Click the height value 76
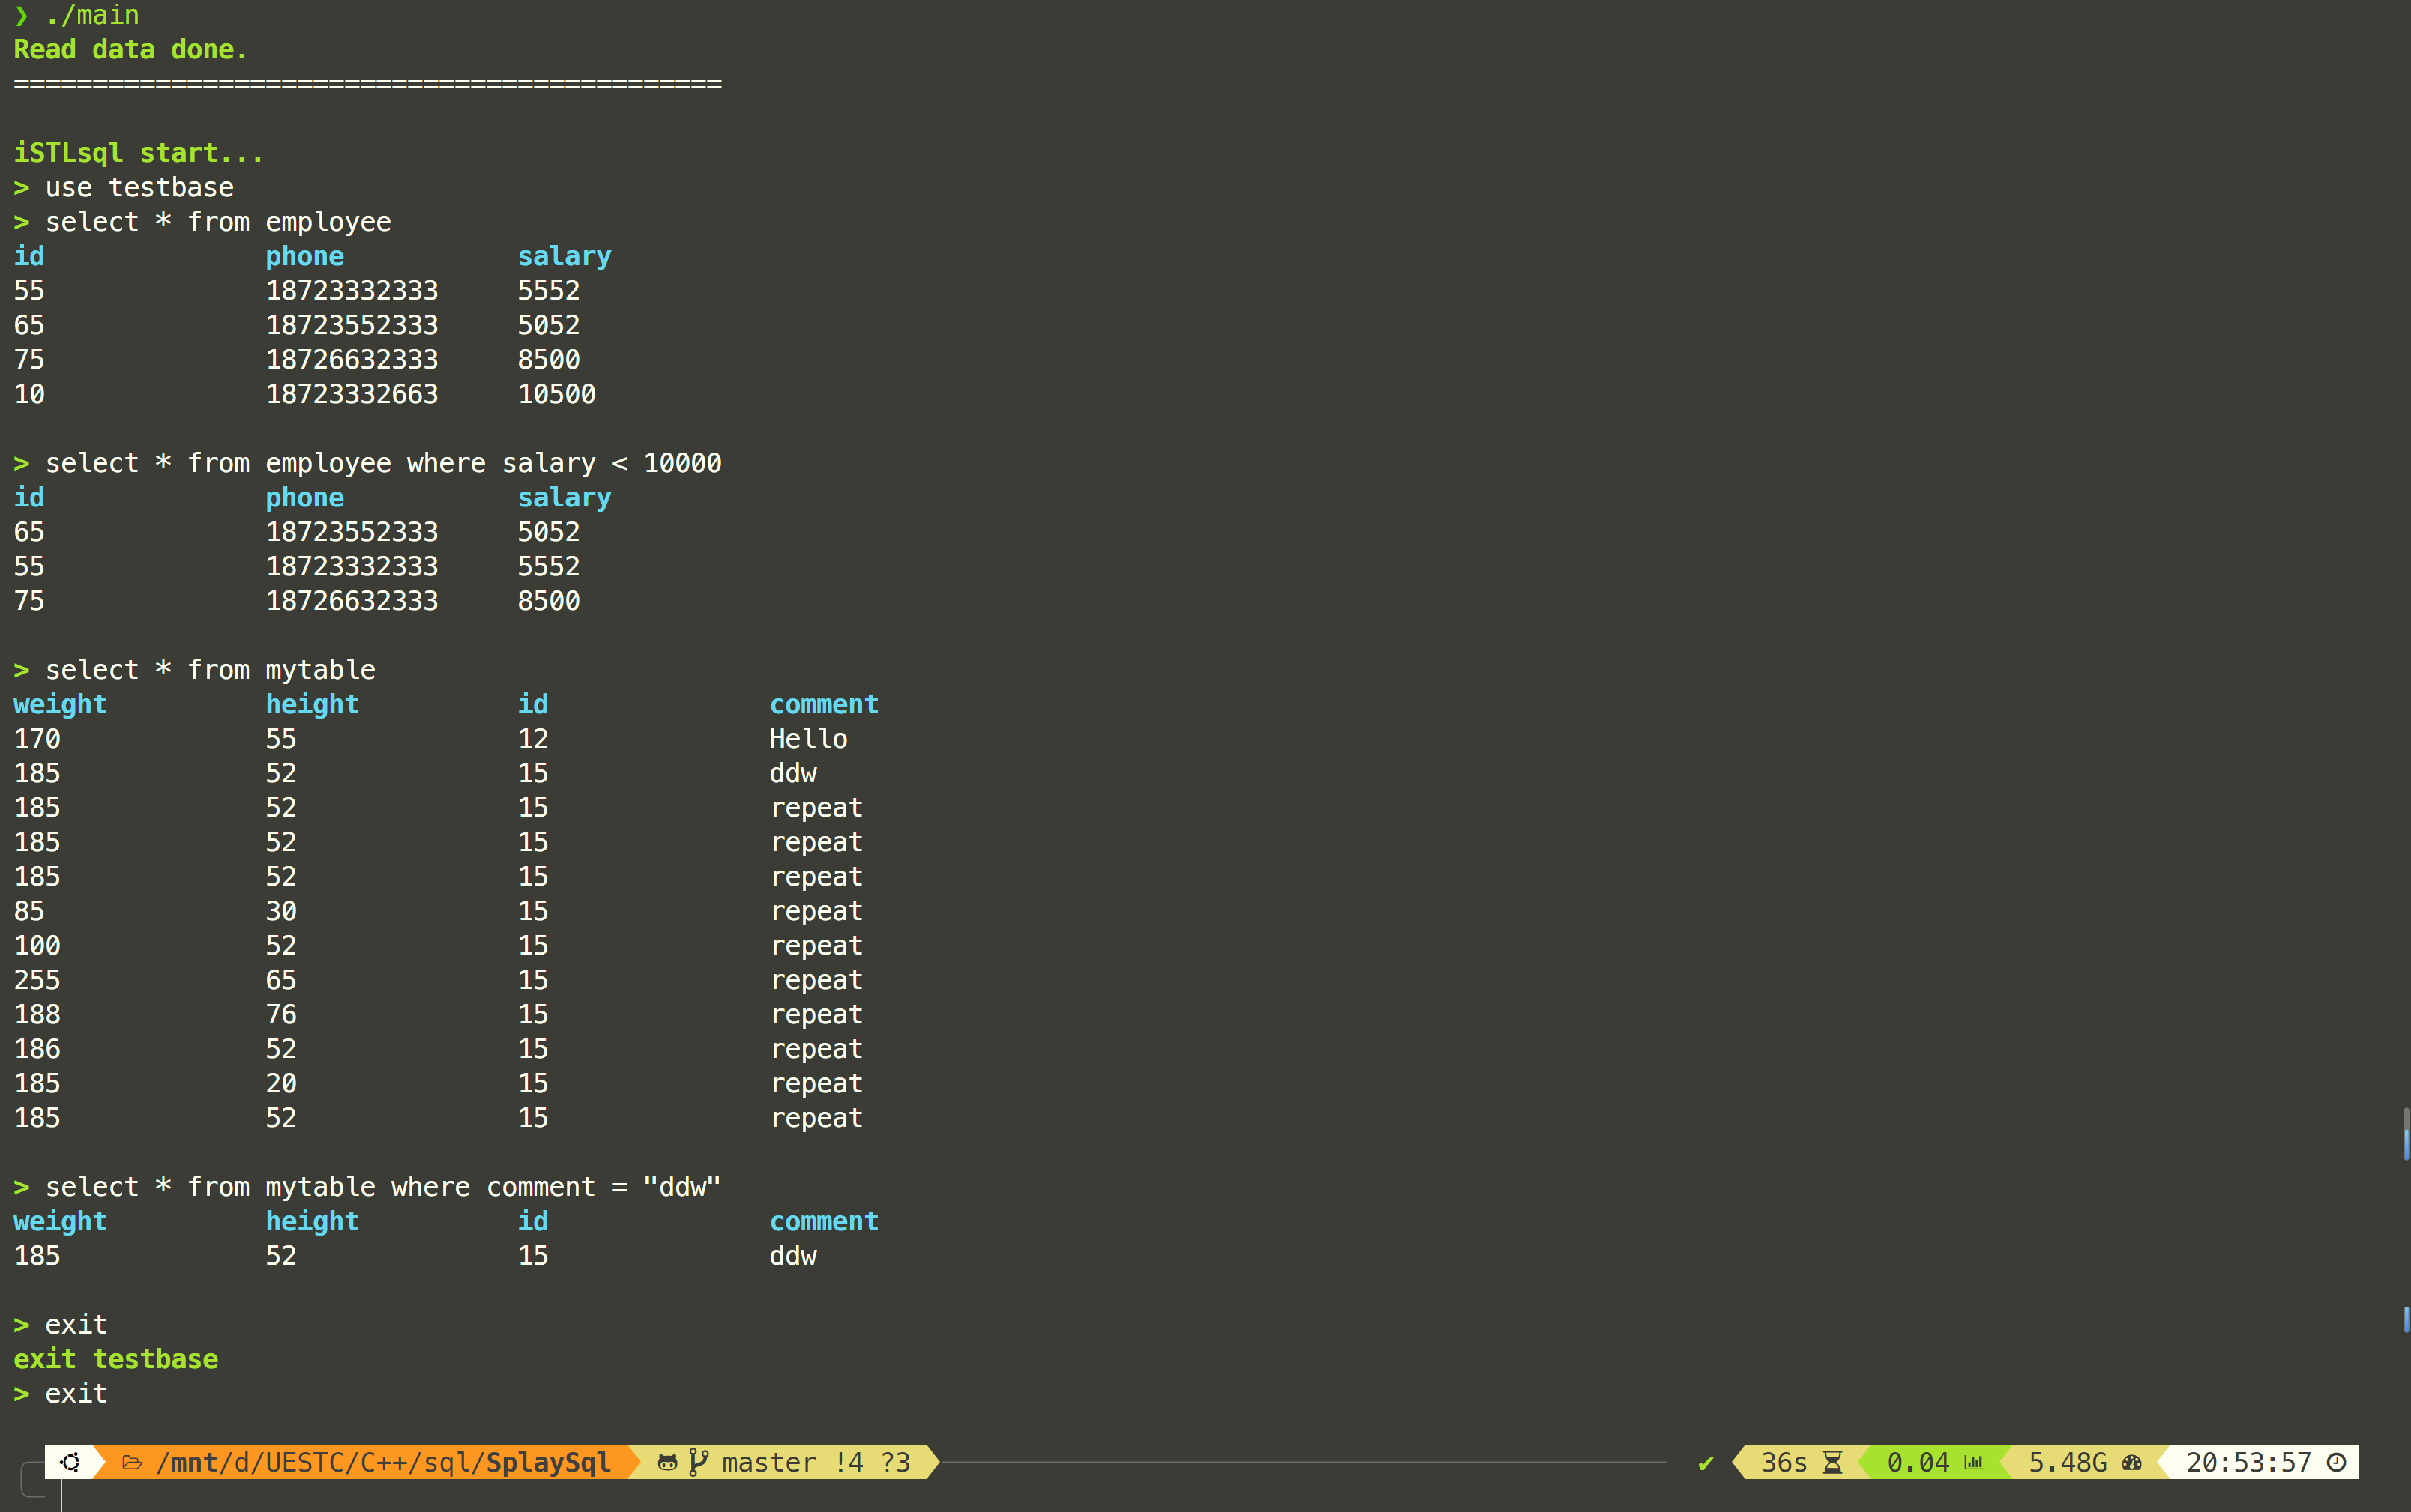Viewport: 2411px width, 1512px height. click(x=281, y=1015)
